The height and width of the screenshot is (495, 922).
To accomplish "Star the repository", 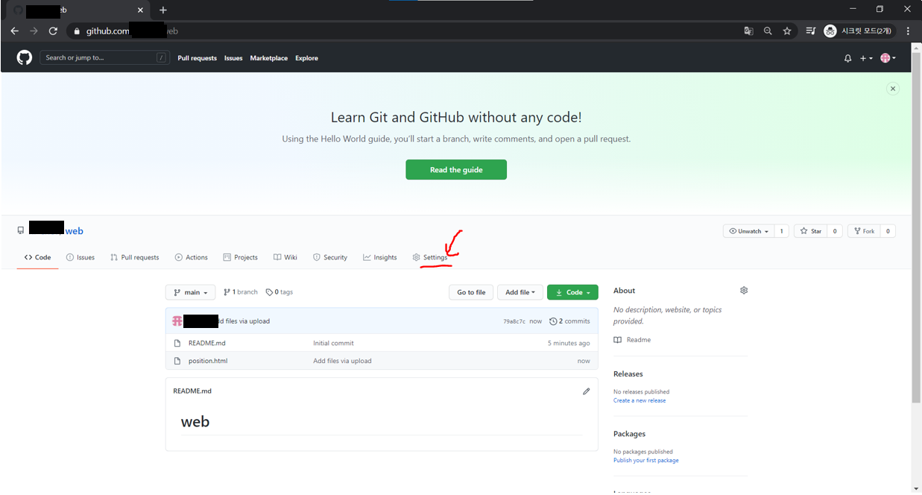I will [811, 231].
